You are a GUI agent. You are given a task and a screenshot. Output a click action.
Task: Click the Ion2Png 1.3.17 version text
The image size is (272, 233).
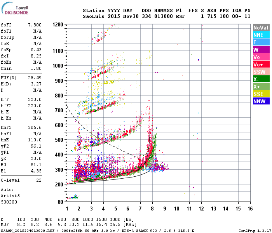pos(255,231)
